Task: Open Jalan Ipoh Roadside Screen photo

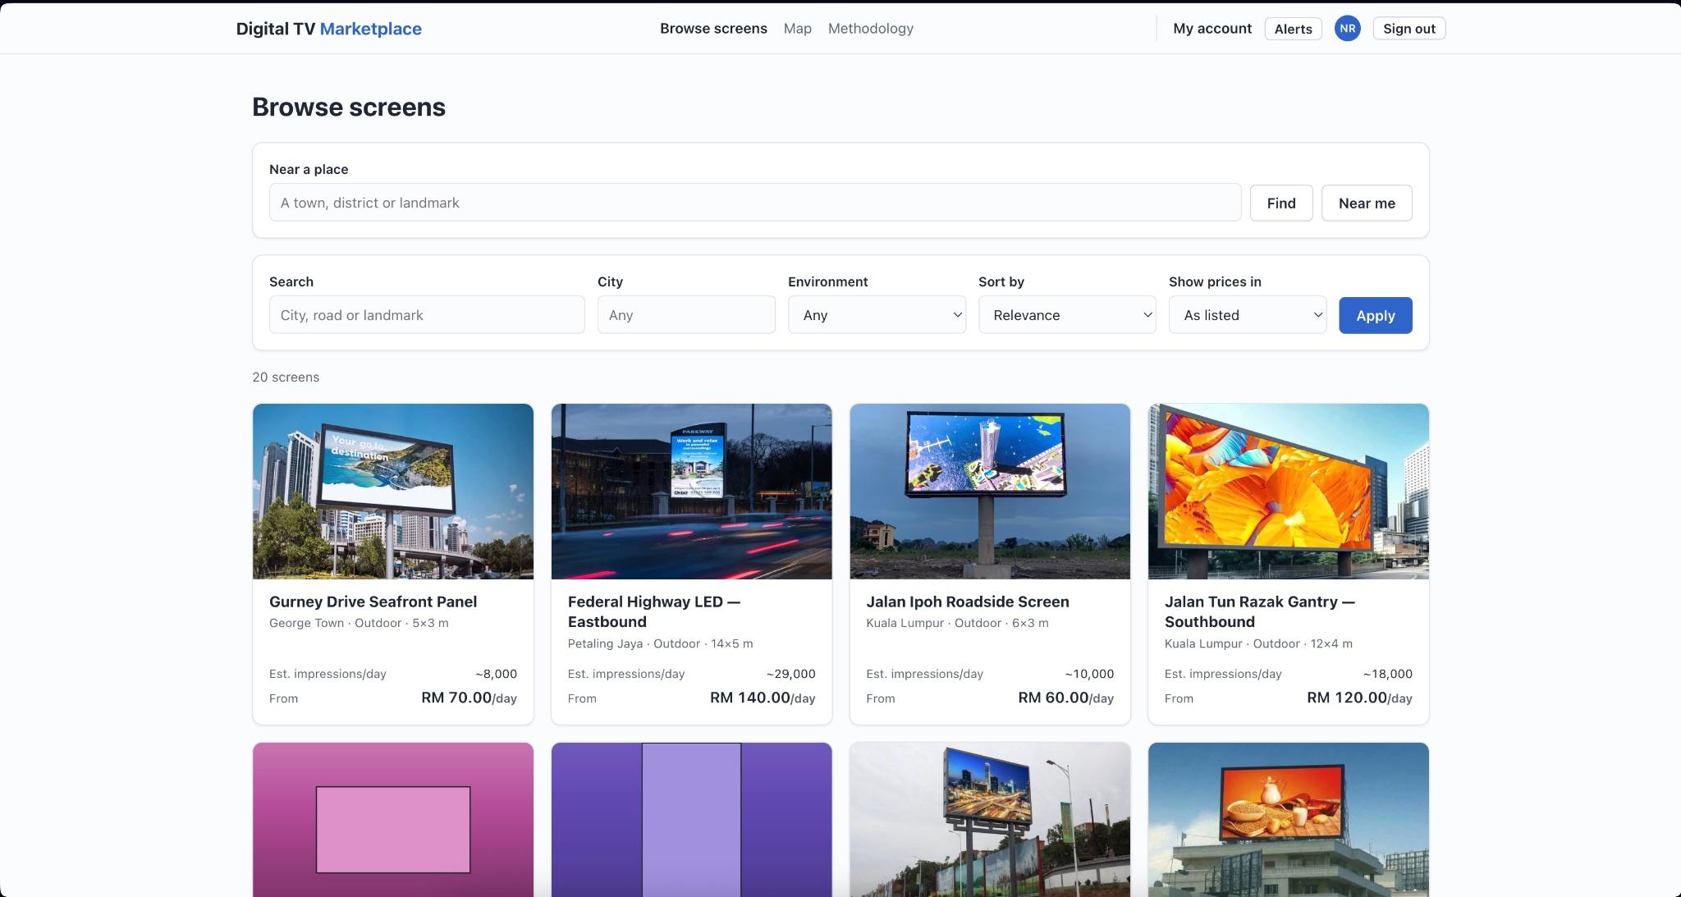Action: point(990,491)
